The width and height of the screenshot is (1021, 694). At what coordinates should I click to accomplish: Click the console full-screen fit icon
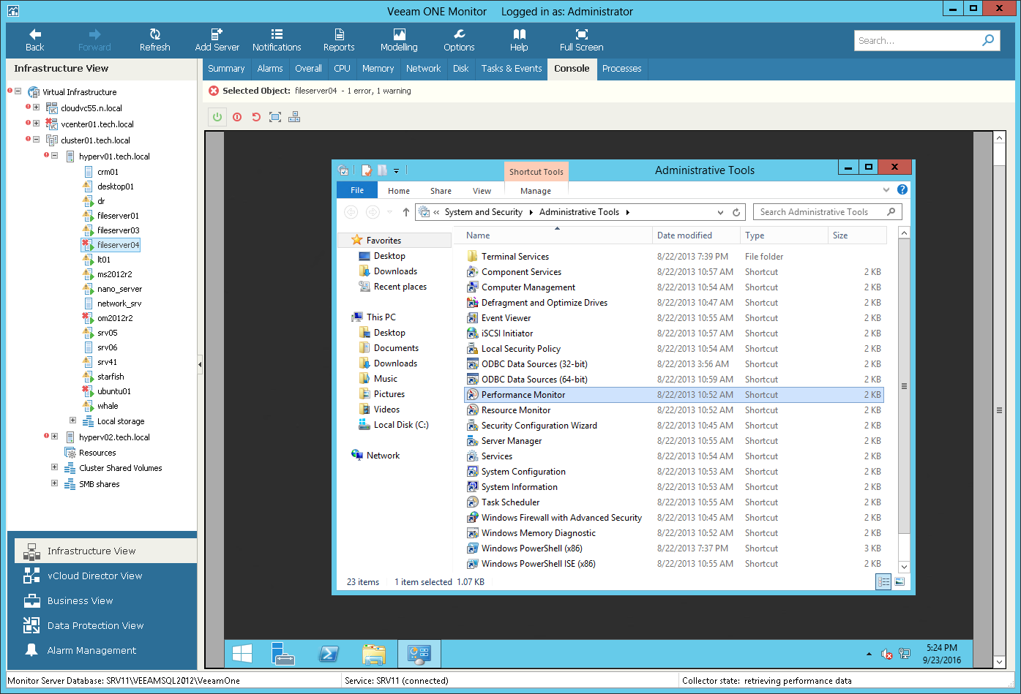pyautogui.click(x=275, y=117)
